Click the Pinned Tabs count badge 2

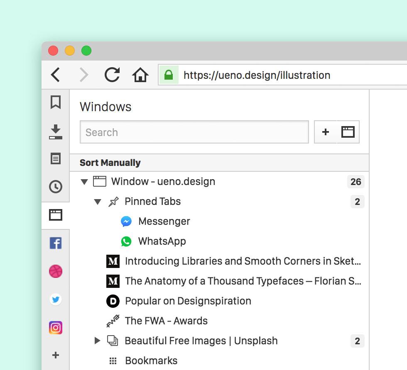click(x=358, y=202)
